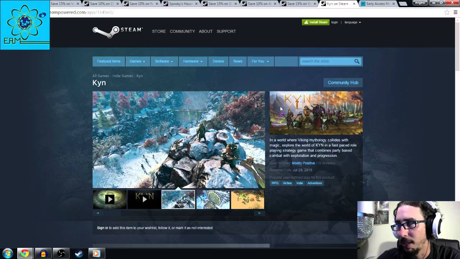This screenshot has height=259, width=460.
Task: Click the 'Sign in' link
Action: tap(102, 228)
